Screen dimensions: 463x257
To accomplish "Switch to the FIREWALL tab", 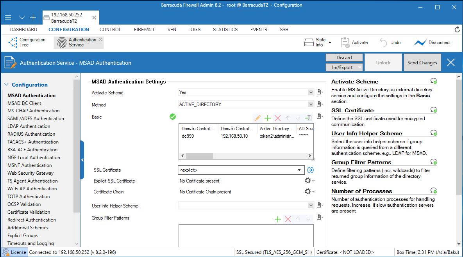I will pyautogui.click(x=145, y=30).
